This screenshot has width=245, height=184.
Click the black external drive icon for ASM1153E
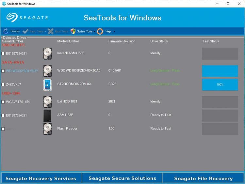[47, 115]
